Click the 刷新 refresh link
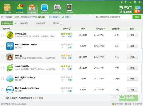The height and width of the screenshot is (106, 143). pyautogui.click(x=67, y=17)
